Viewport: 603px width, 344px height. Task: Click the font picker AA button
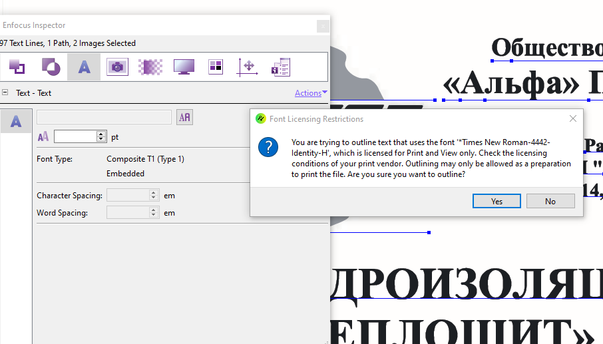pos(184,117)
